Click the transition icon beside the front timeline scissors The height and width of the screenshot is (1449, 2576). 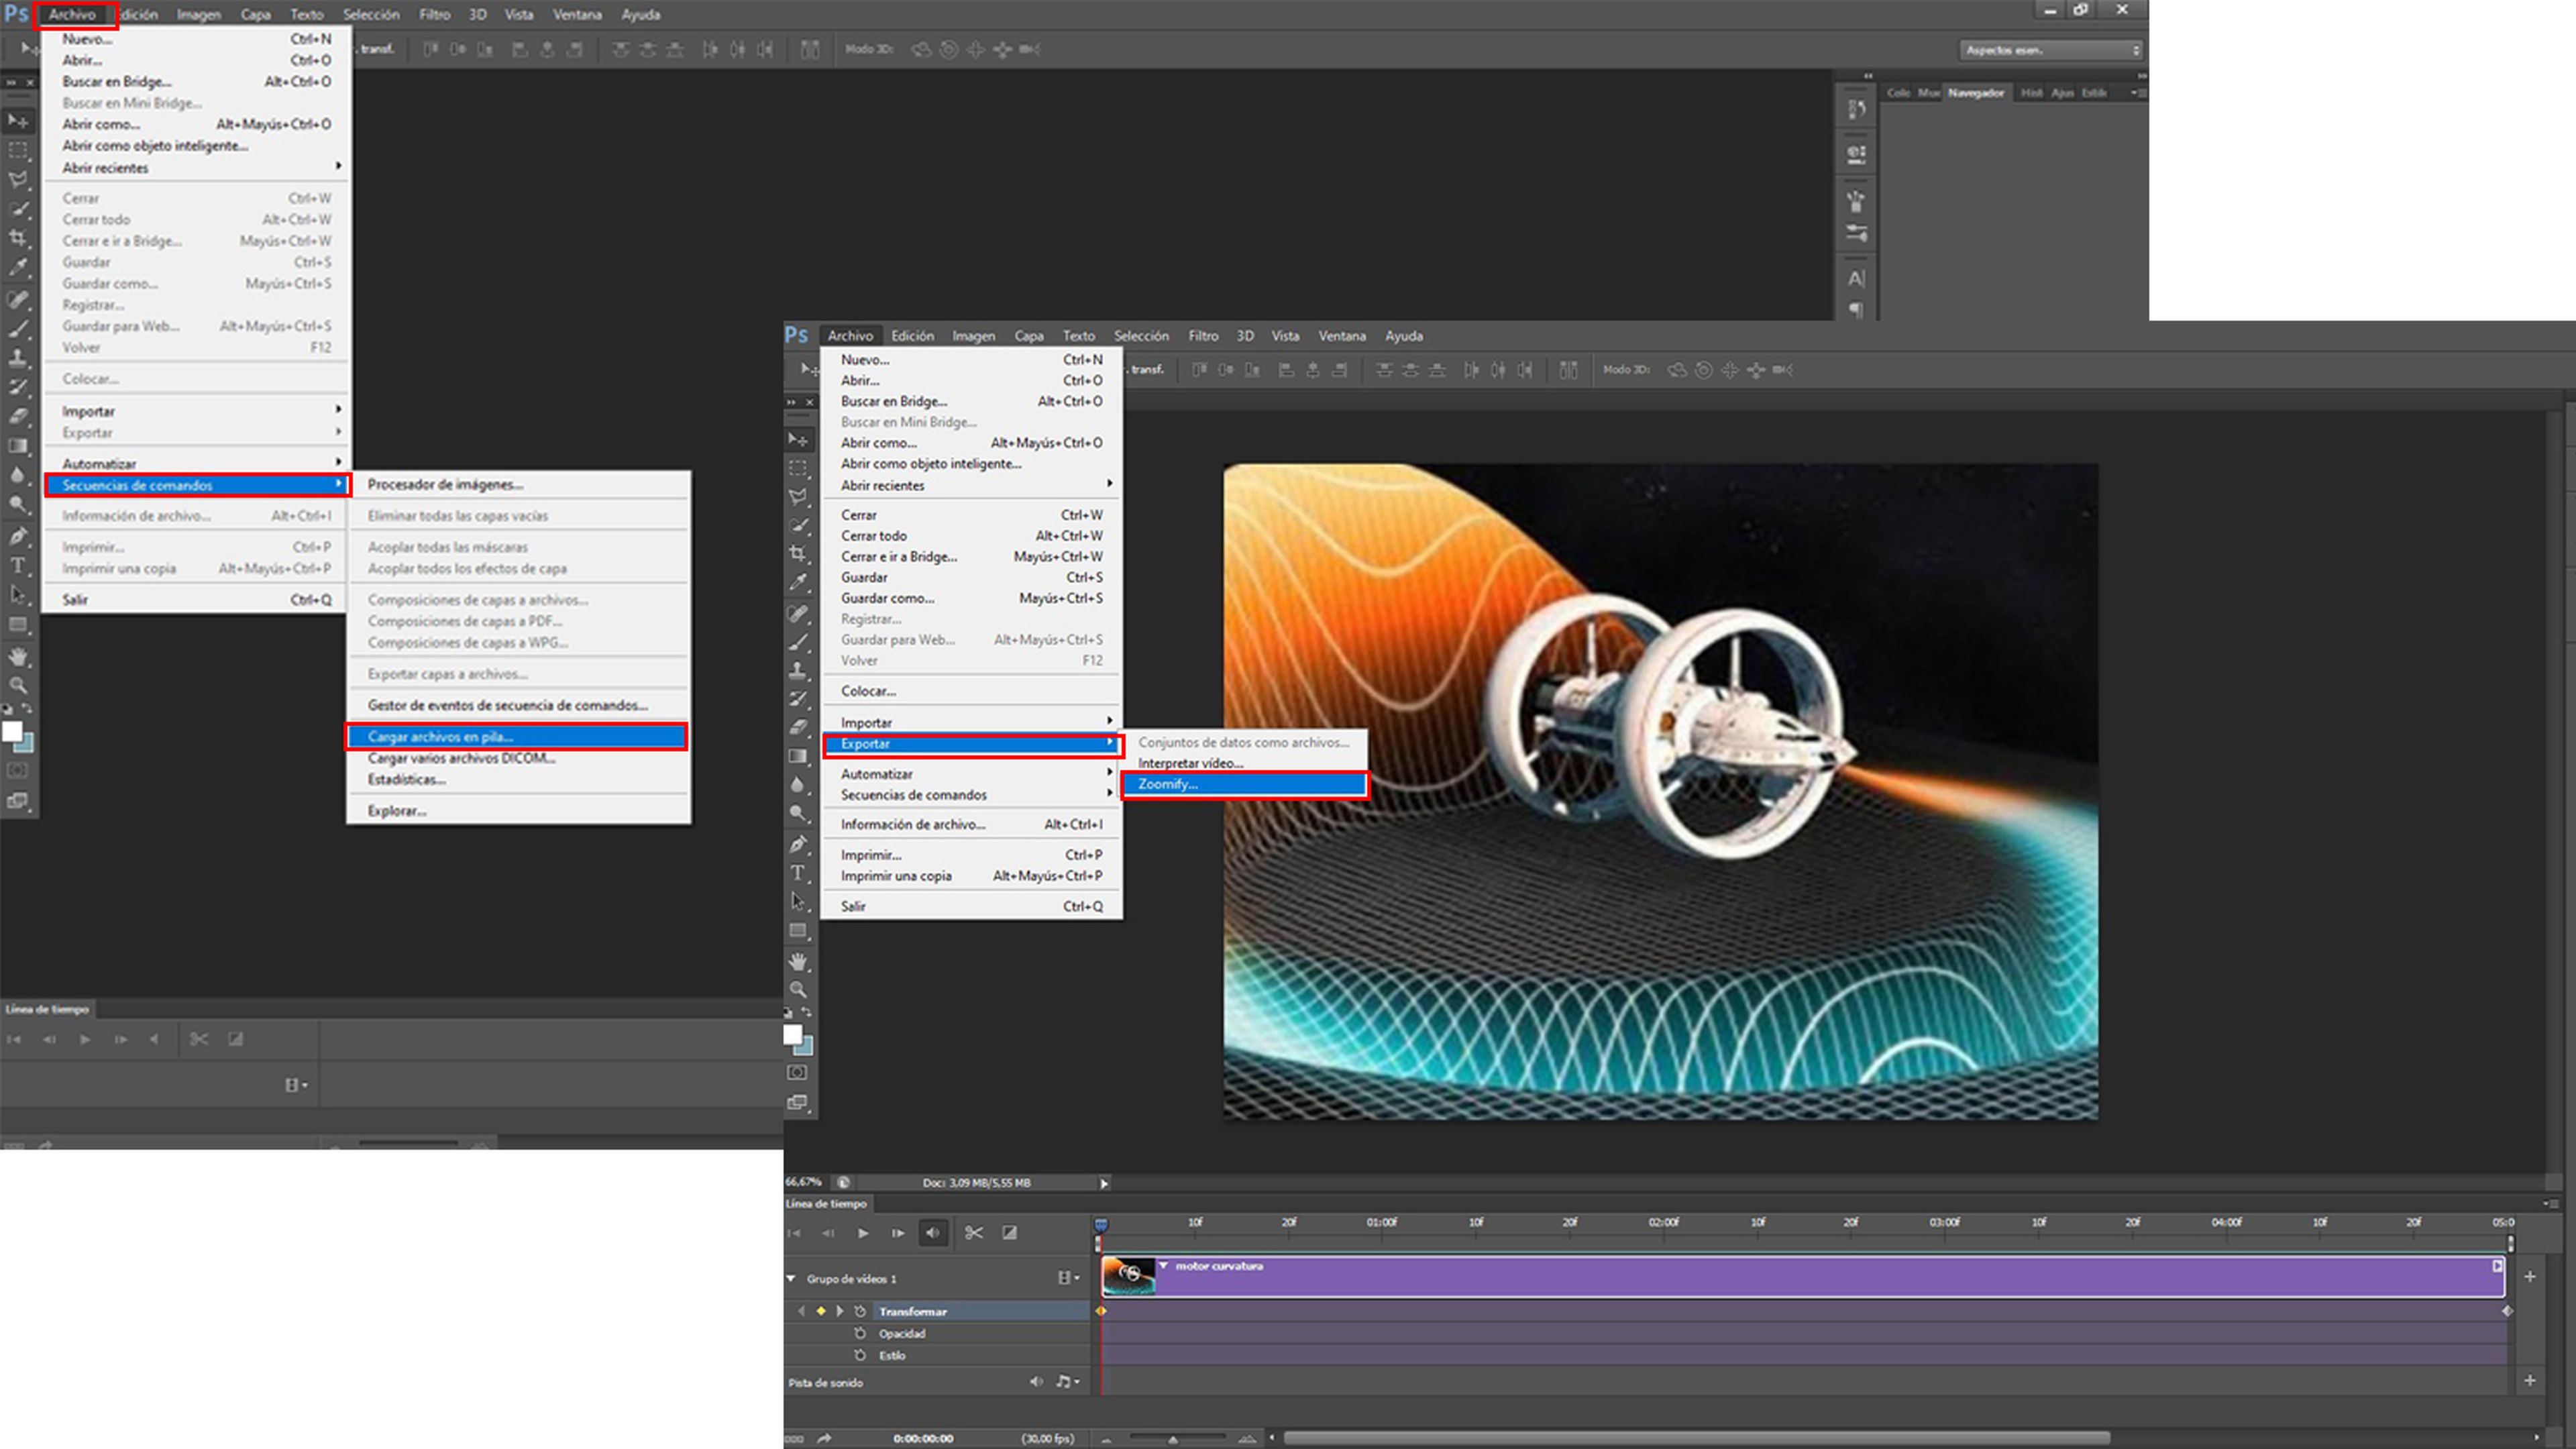1010,1233
